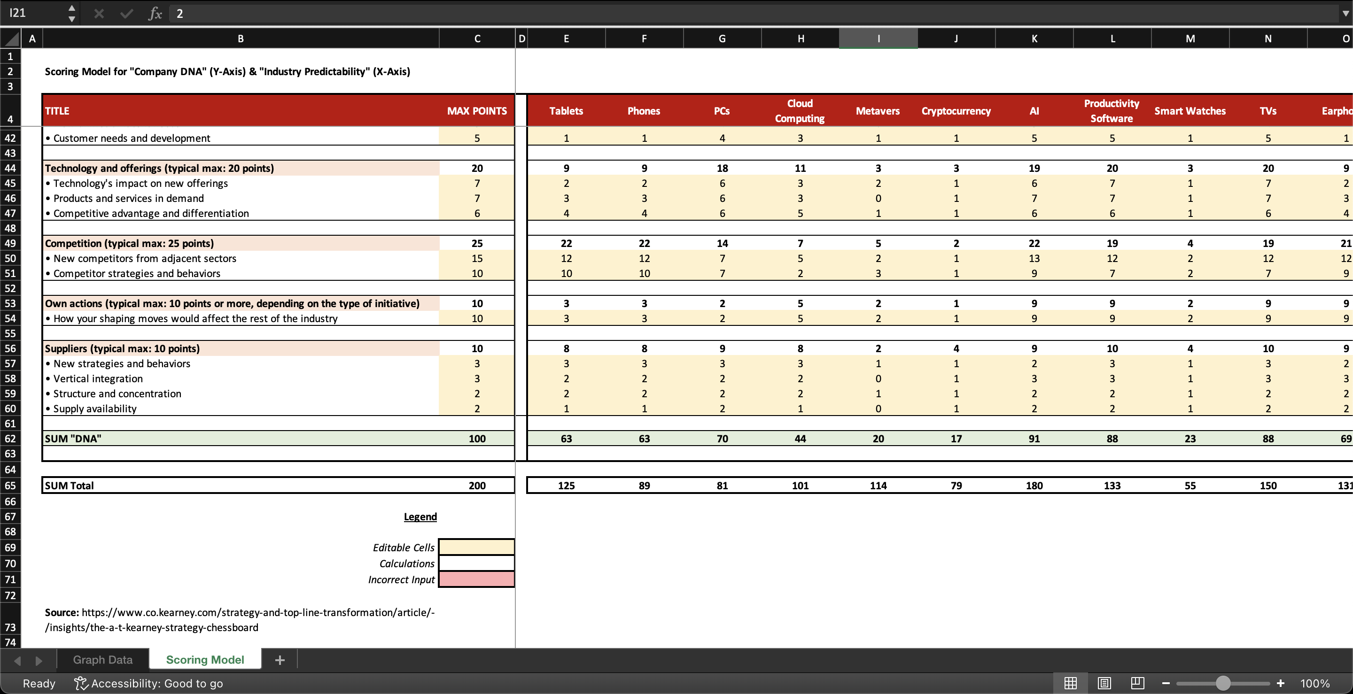The width and height of the screenshot is (1353, 694).
Task: Click the SUM Total label cell
Action: click(x=241, y=485)
